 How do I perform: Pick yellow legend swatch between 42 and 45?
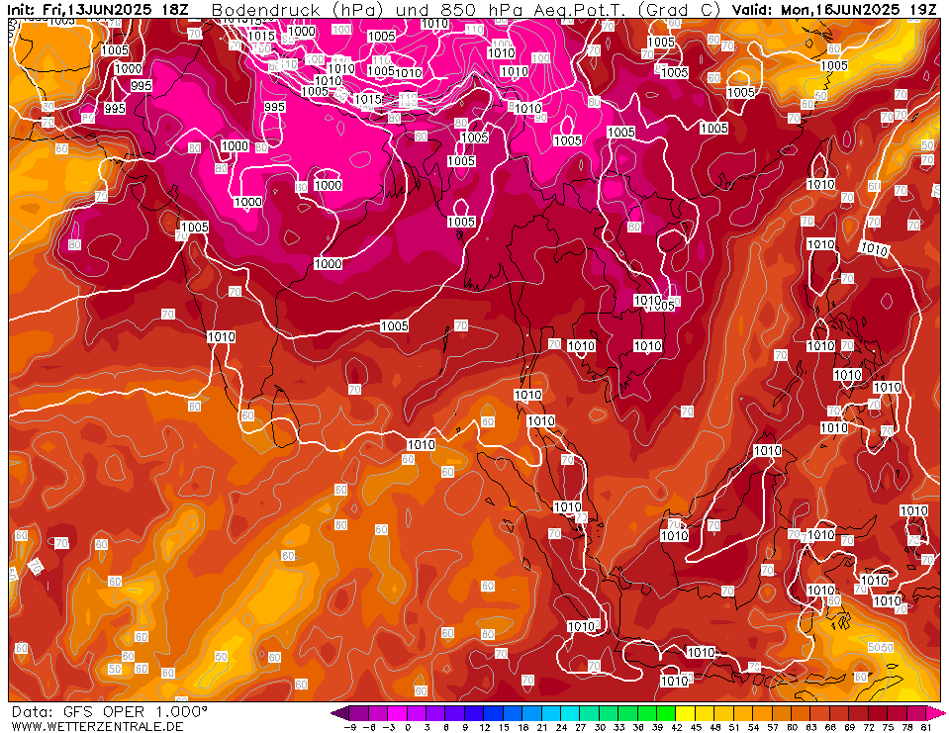[686, 713]
